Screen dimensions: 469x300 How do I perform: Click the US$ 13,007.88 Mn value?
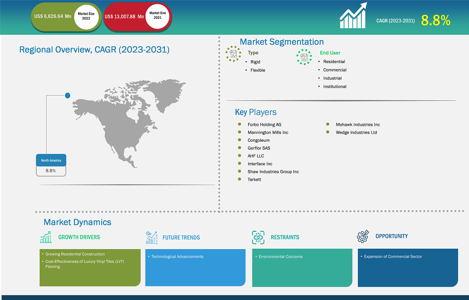coord(124,16)
